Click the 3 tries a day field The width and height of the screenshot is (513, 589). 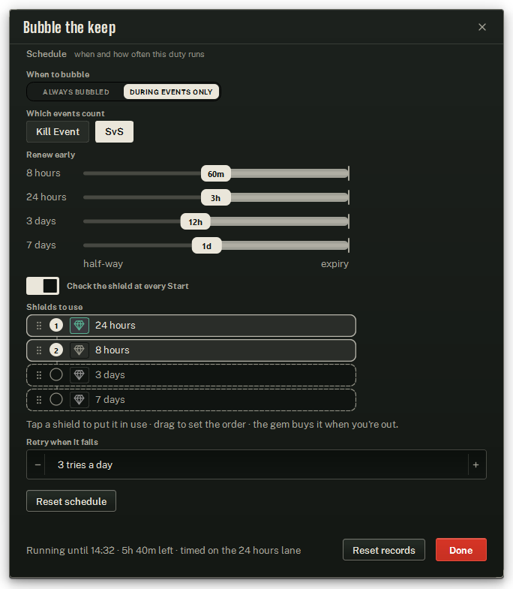point(256,464)
